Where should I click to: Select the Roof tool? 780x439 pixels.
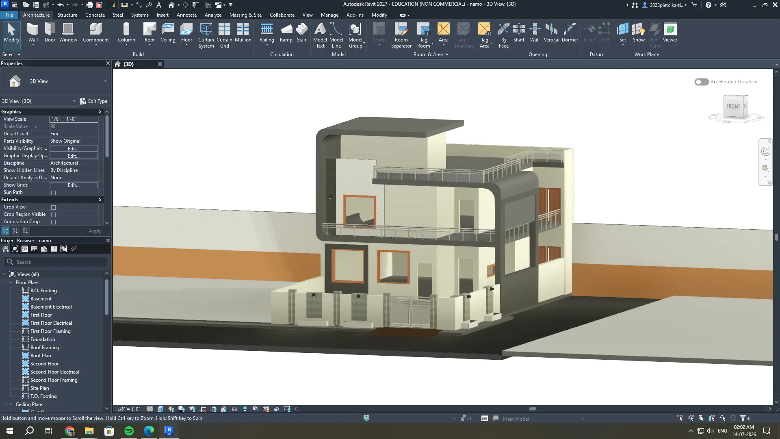click(x=149, y=33)
